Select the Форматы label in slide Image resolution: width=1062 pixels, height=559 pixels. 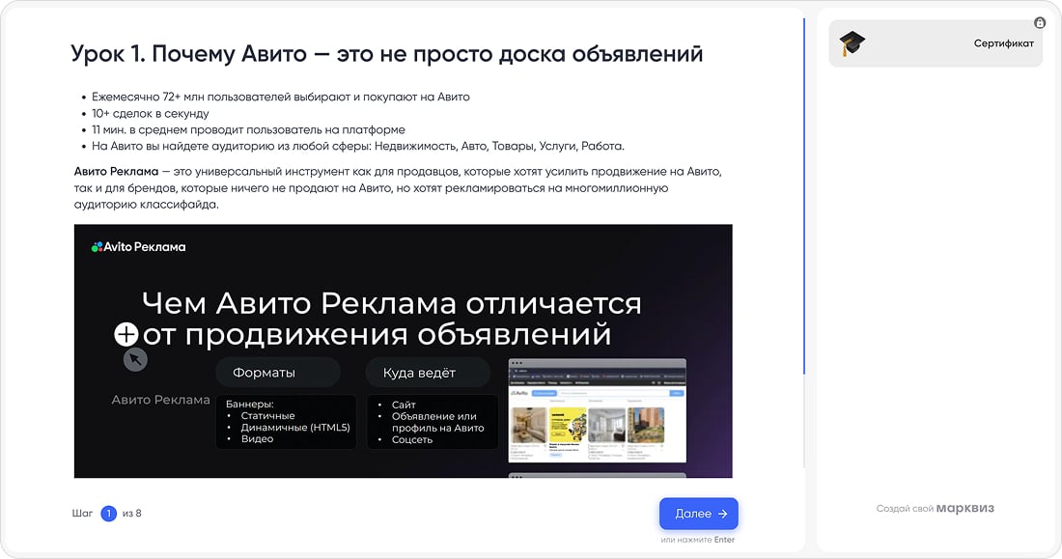click(x=265, y=373)
